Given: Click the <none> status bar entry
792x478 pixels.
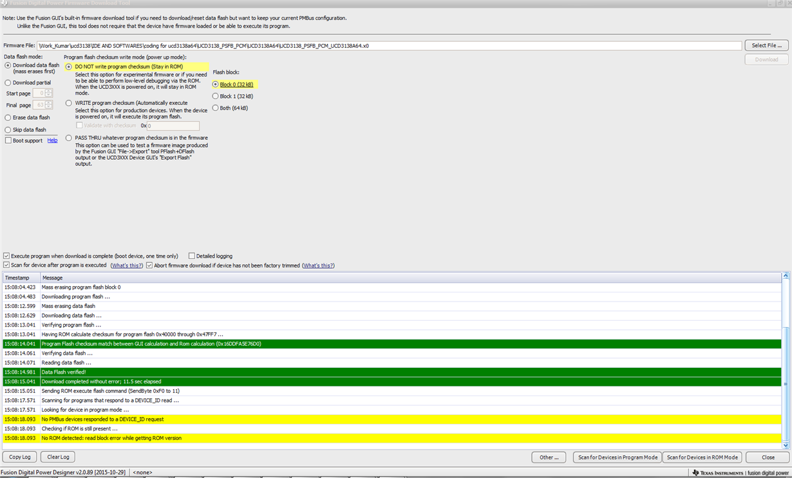Looking at the screenshot, I should coord(142,472).
